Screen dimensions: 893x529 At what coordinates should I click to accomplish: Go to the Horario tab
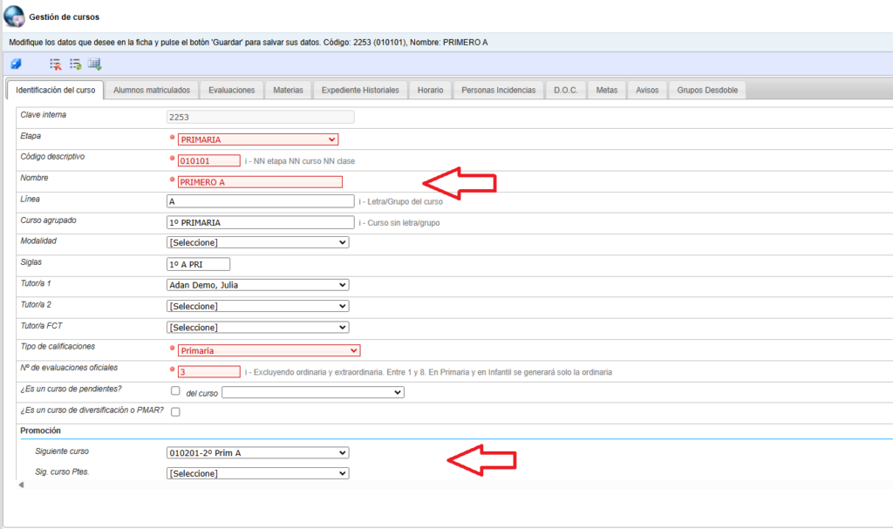pyautogui.click(x=430, y=90)
